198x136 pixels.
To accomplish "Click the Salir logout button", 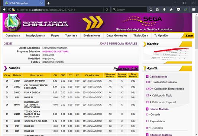I will pyautogui.click(x=189, y=36).
